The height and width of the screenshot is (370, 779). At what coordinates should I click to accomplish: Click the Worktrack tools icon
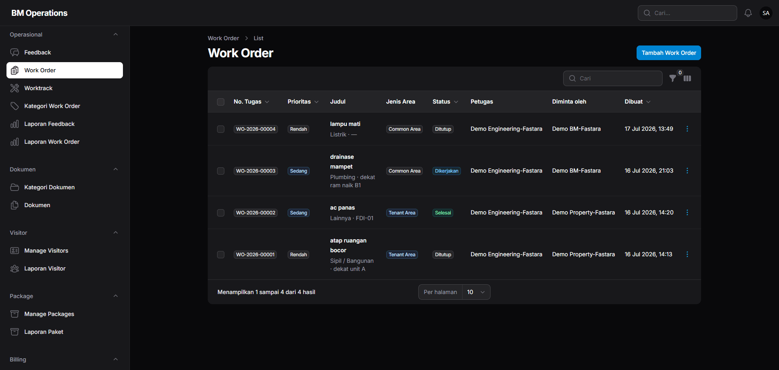[x=15, y=88]
